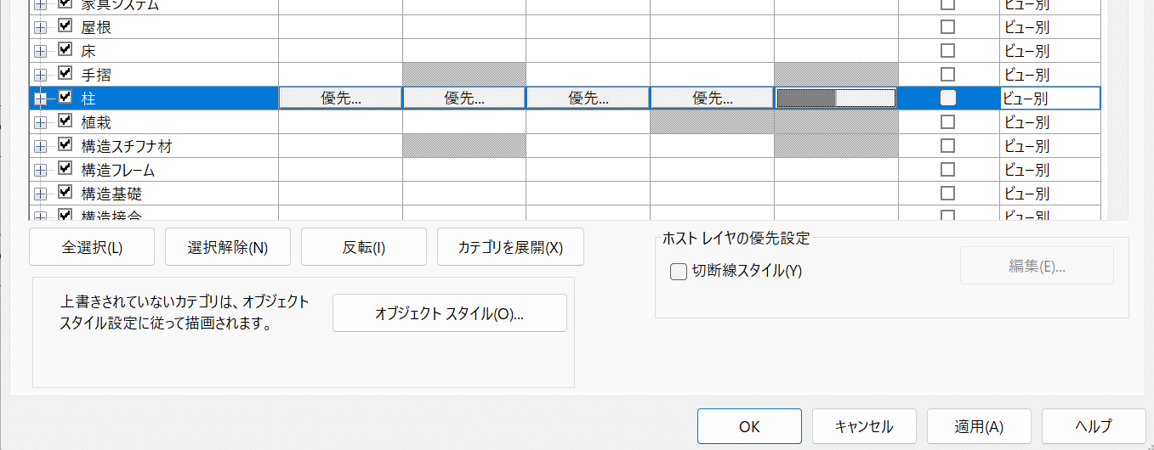
Task: Open first 優先... override in 柱 row
Action: (340, 98)
